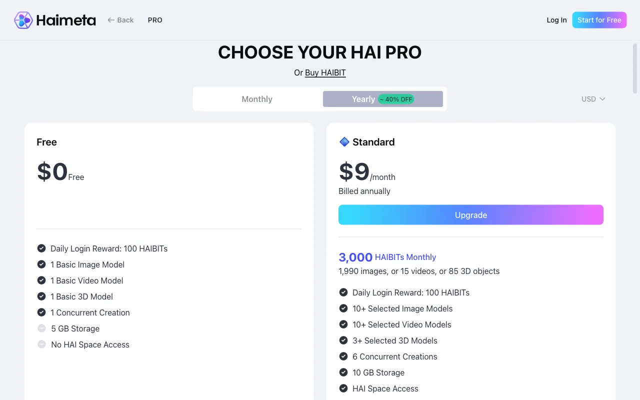Upgrade to the Standard plan
The image size is (640, 400).
pos(471,215)
